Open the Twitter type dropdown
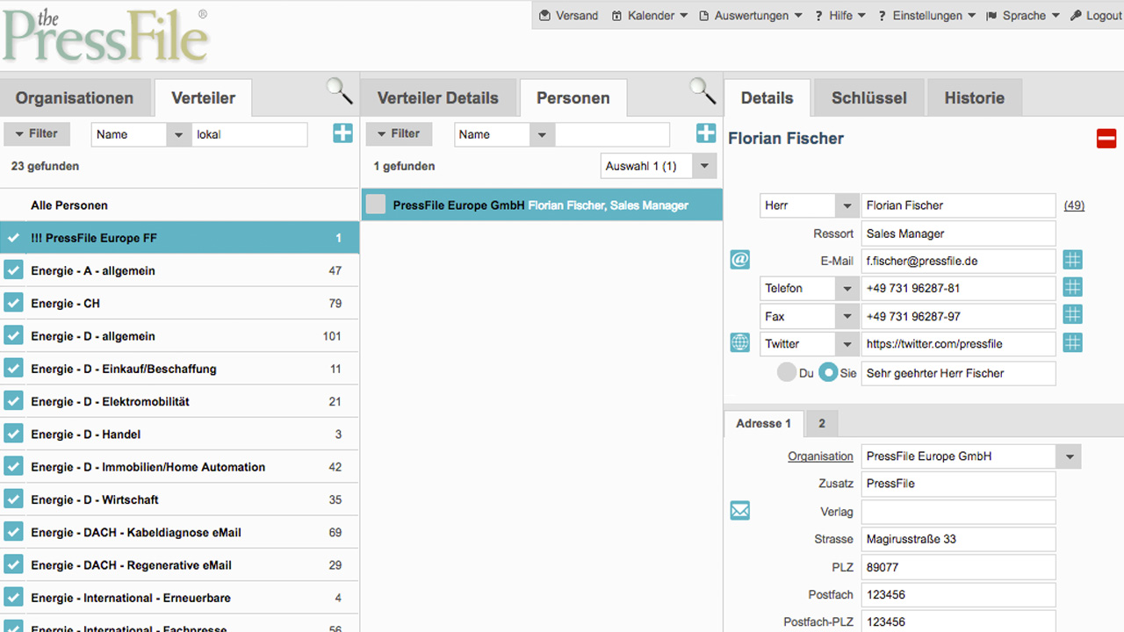This screenshot has height=632, width=1124. pyautogui.click(x=809, y=344)
